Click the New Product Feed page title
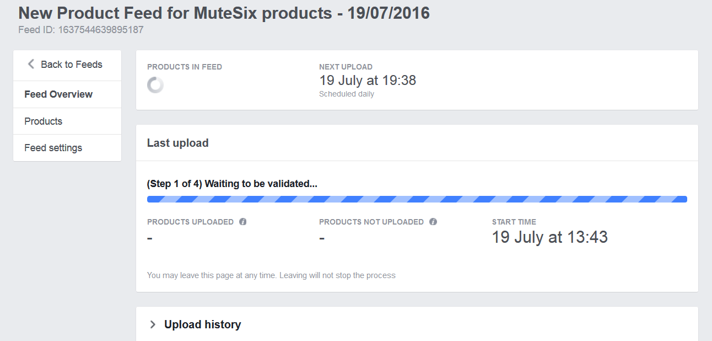The width and height of the screenshot is (712, 341). [224, 13]
